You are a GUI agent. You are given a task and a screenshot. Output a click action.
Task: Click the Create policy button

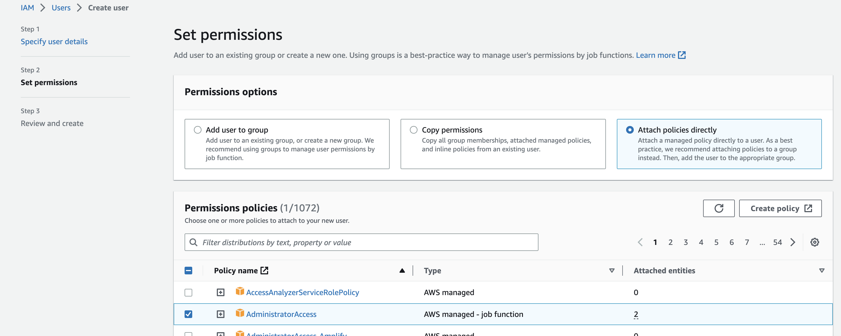click(x=780, y=208)
